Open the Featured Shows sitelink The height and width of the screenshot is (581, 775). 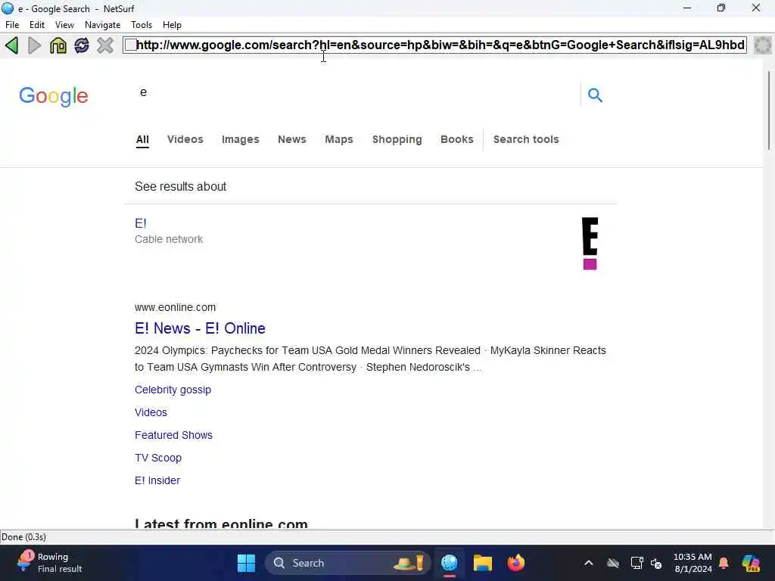click(173, 435)
